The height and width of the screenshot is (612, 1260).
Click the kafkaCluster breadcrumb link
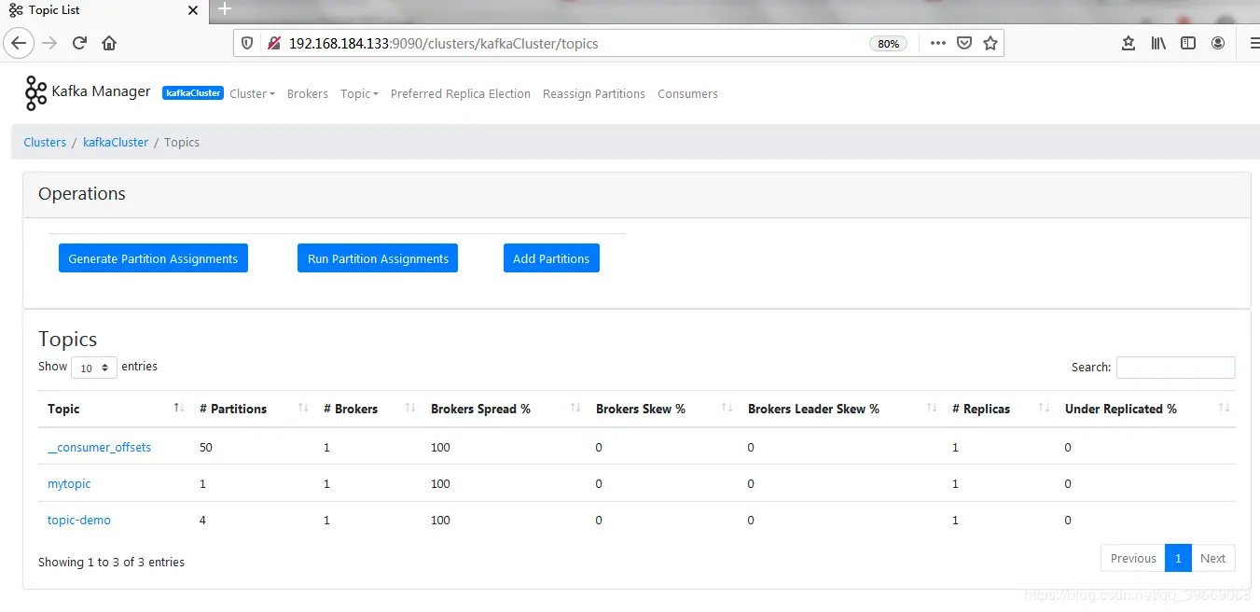coord(116,142)
